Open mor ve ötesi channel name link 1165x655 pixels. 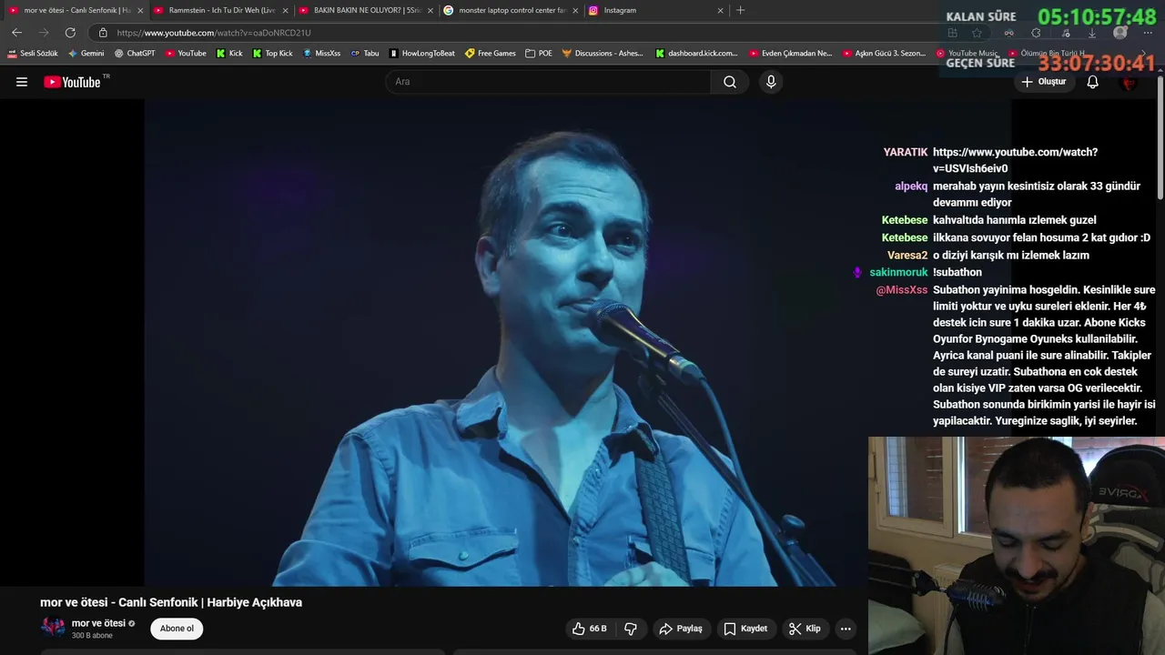pos(98,623)
